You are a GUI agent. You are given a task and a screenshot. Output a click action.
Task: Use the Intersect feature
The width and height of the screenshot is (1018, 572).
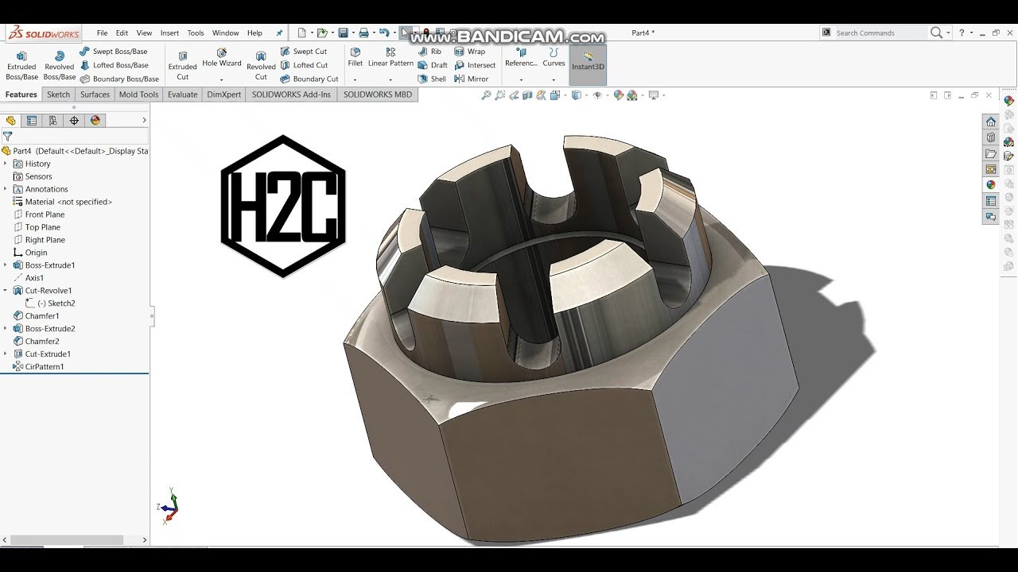pyautogui.click(x=475, y=65)
